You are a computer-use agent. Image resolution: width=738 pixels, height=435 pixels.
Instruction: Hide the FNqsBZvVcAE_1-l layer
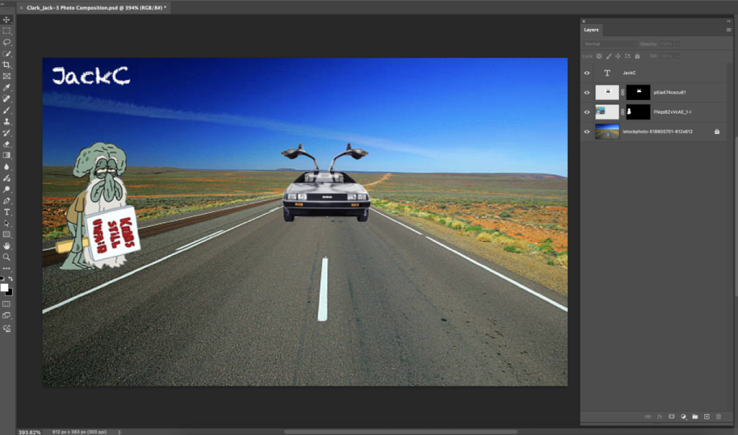(587, 112)
